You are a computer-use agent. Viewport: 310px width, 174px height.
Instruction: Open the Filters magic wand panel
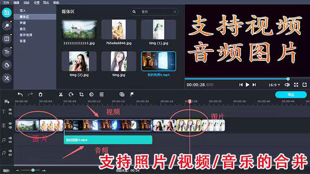click(x=7, y=25)
